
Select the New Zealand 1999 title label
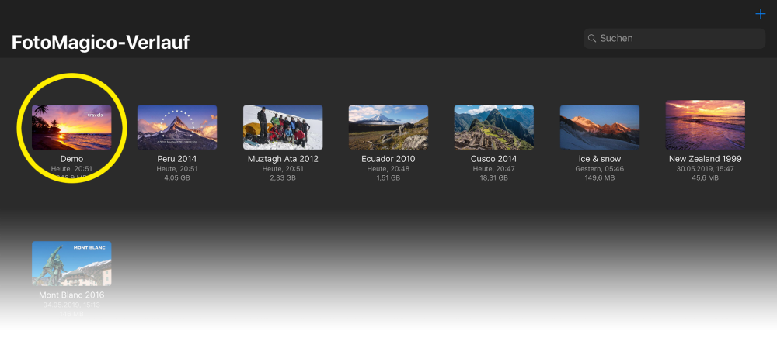point(706,159)
